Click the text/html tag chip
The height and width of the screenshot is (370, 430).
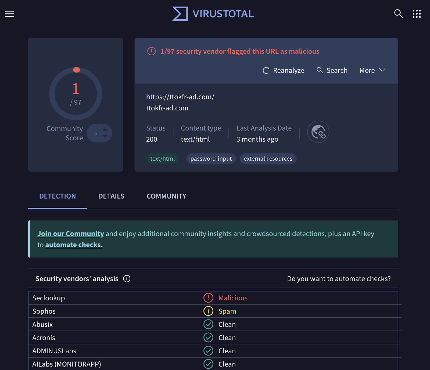click(x=163, y=159)
